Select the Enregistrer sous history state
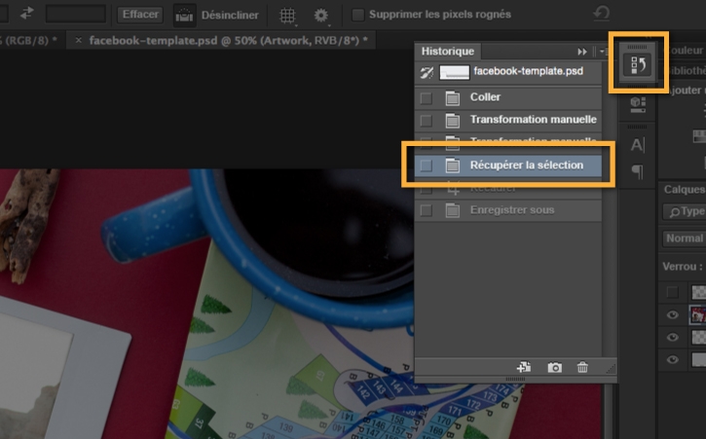This screenshot has height=439, width=706. [508, 210]
